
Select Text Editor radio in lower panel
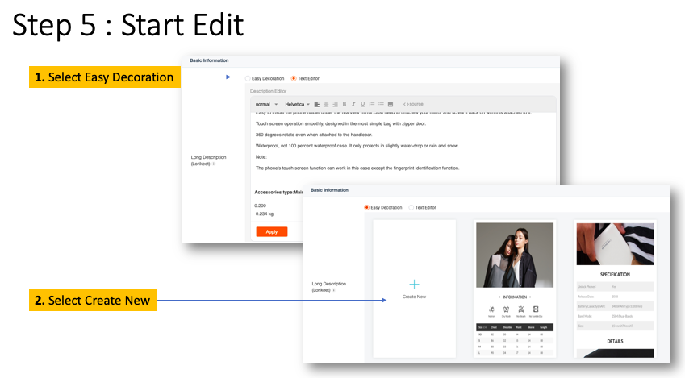pos(411,207)
